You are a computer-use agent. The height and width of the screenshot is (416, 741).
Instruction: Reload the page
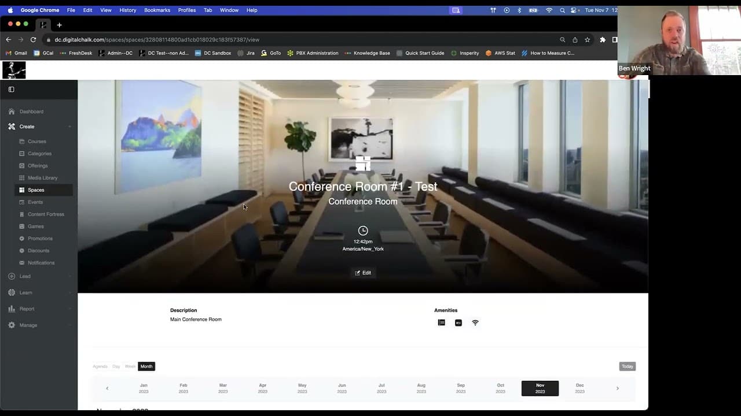click(33, 40)
